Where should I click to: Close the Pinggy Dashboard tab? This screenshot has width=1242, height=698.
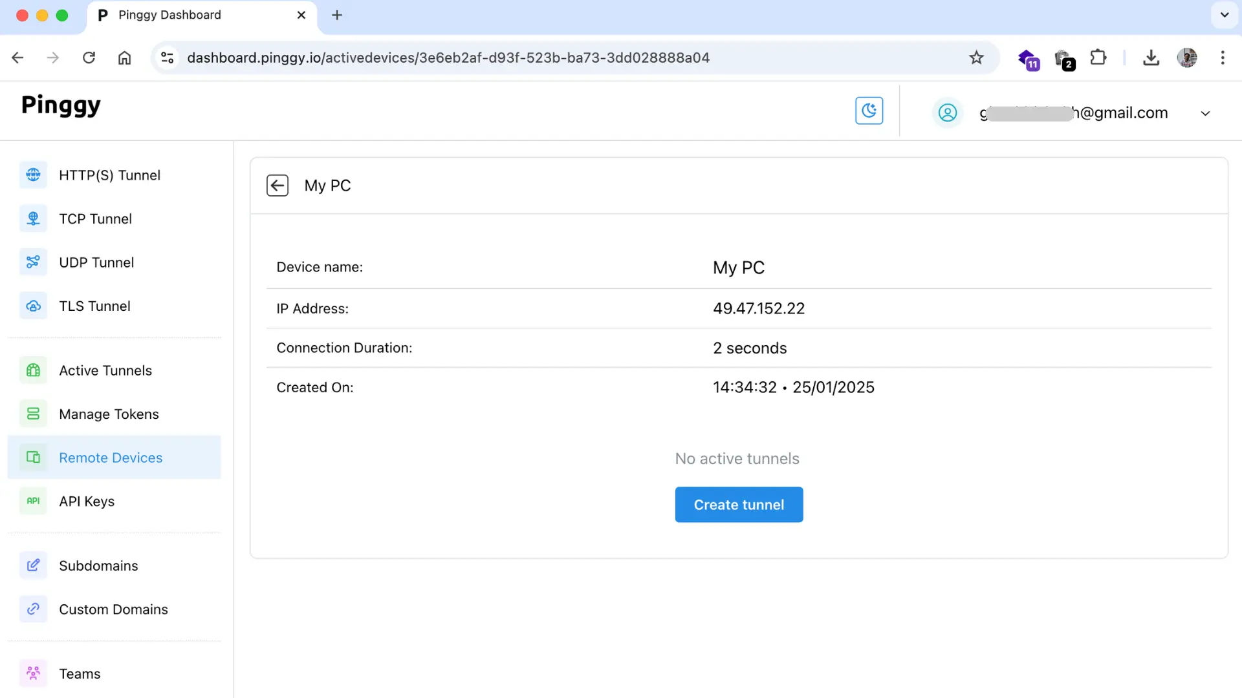301,15
